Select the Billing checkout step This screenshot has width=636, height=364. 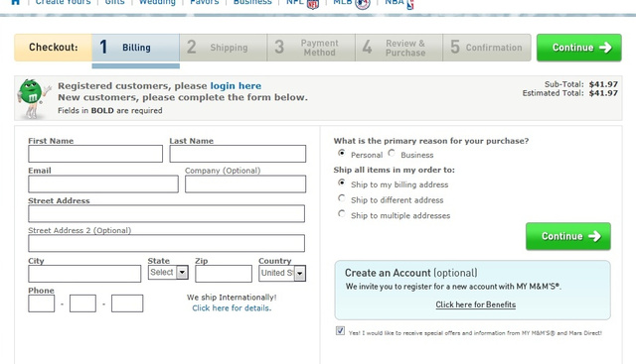click(135, 48)
